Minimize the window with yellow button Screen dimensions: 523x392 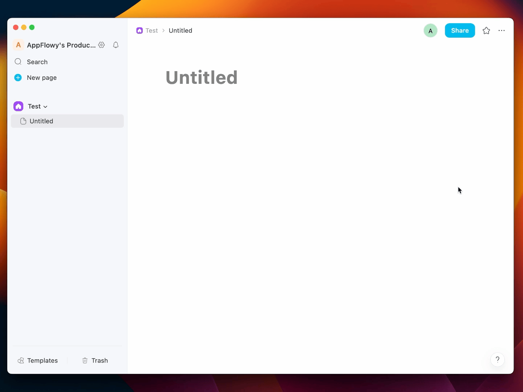coord(24,28)
